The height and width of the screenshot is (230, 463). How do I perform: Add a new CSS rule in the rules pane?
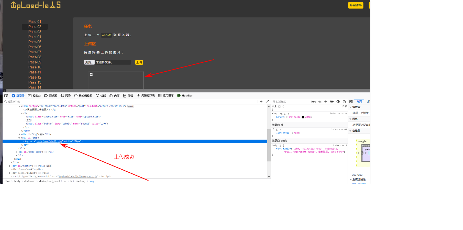(x=326, y=102)
